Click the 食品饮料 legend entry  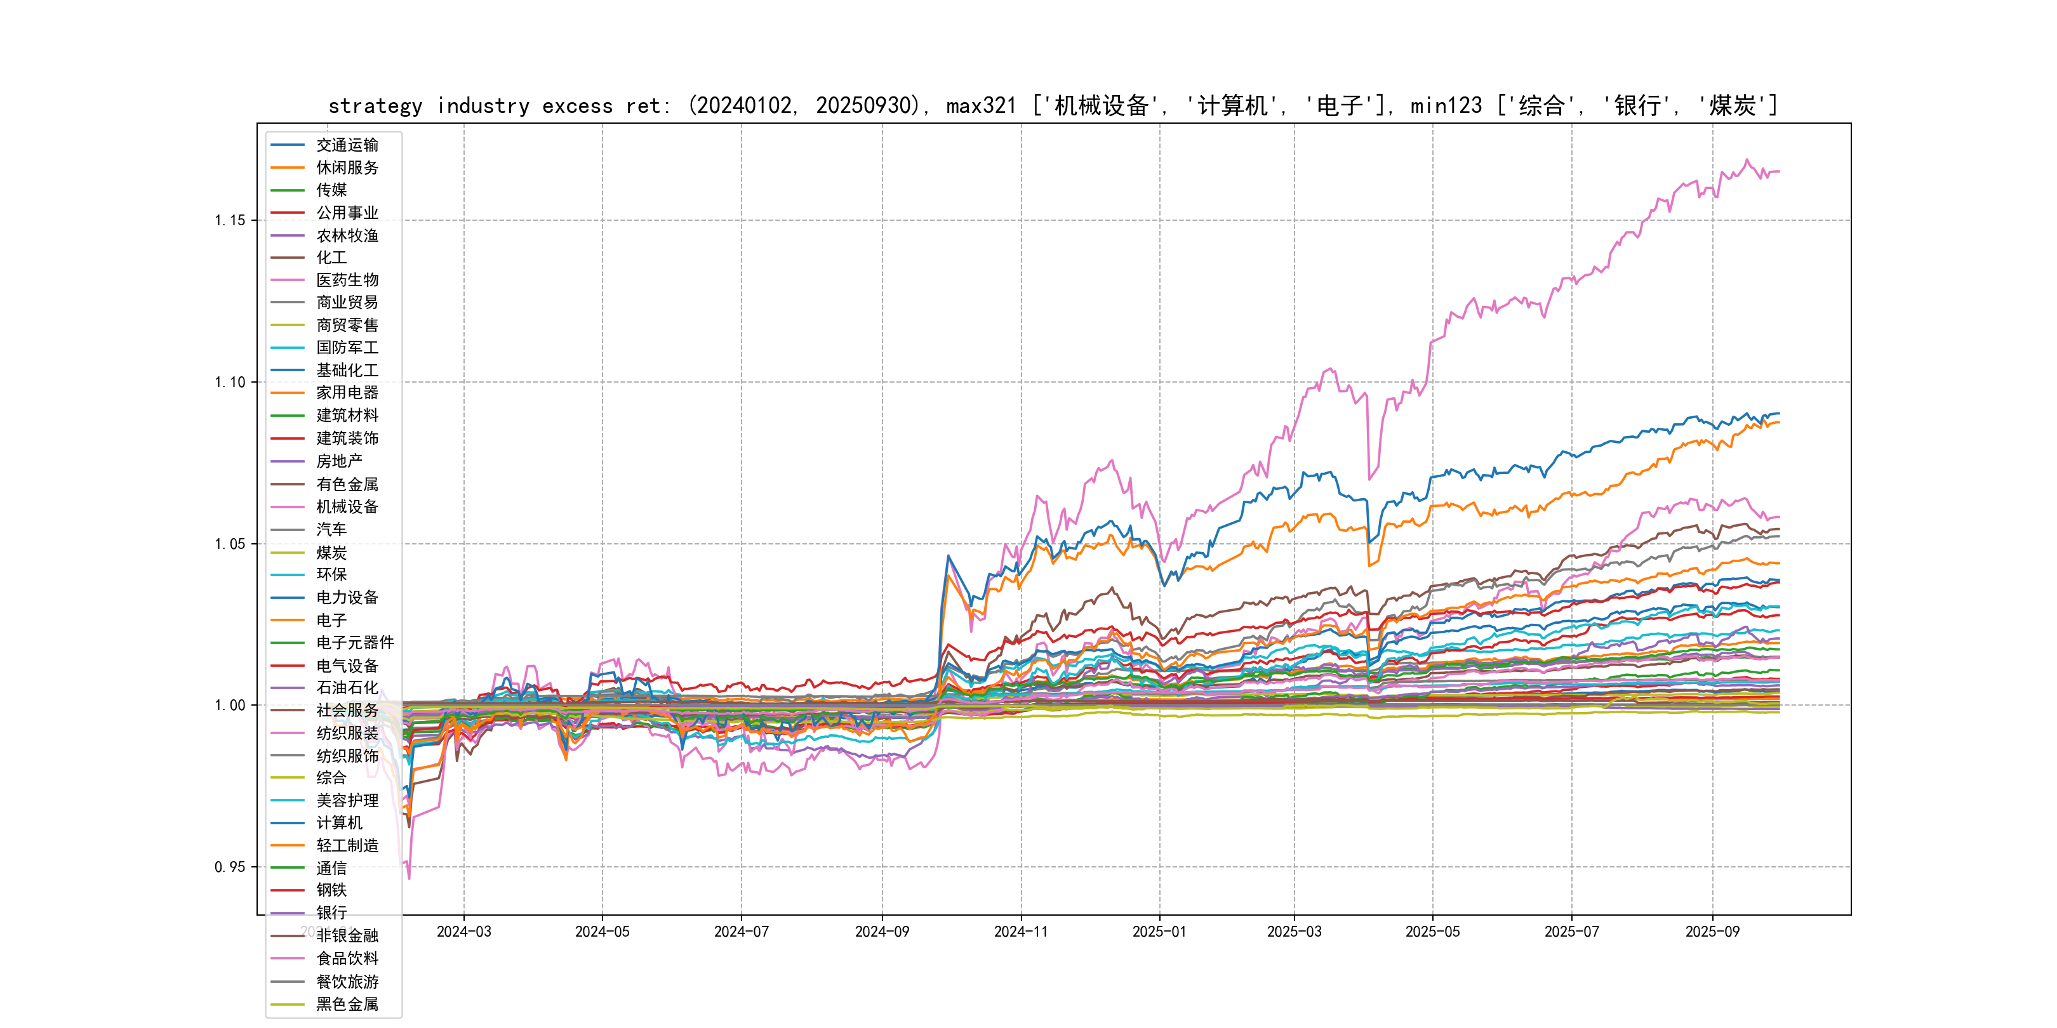pos(347,959)
